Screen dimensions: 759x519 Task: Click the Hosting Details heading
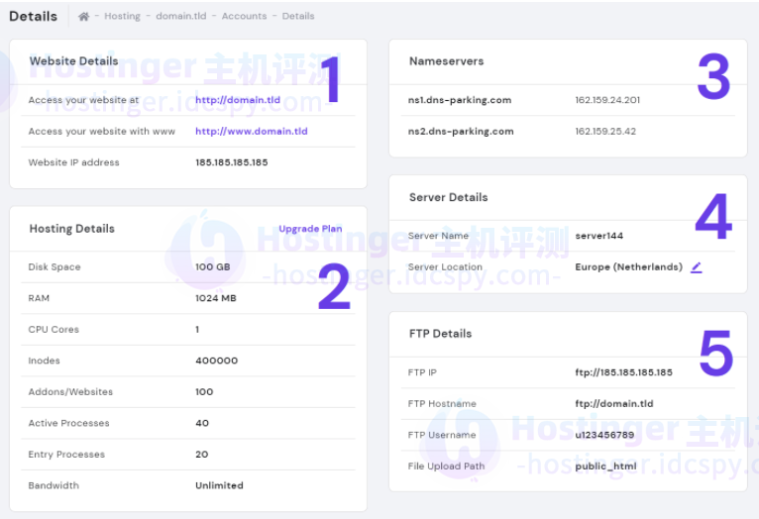click(x=71, y=229)
